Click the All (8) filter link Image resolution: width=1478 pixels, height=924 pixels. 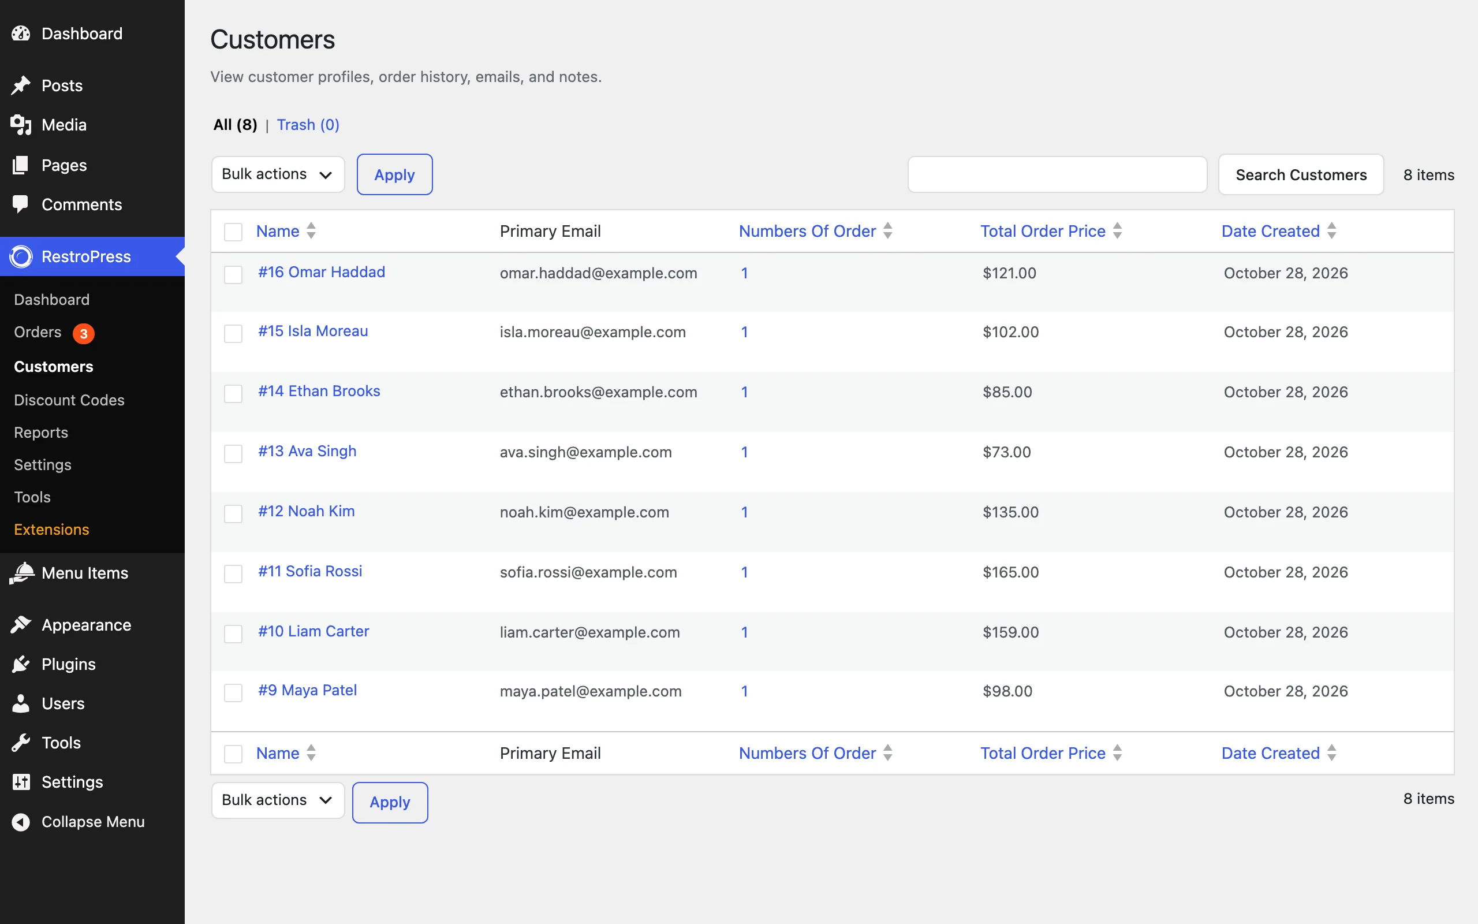point(235,125)
